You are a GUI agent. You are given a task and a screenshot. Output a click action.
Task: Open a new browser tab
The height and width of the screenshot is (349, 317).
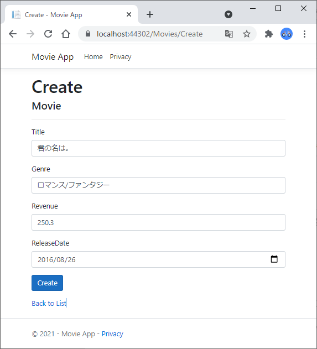point(150,14)
